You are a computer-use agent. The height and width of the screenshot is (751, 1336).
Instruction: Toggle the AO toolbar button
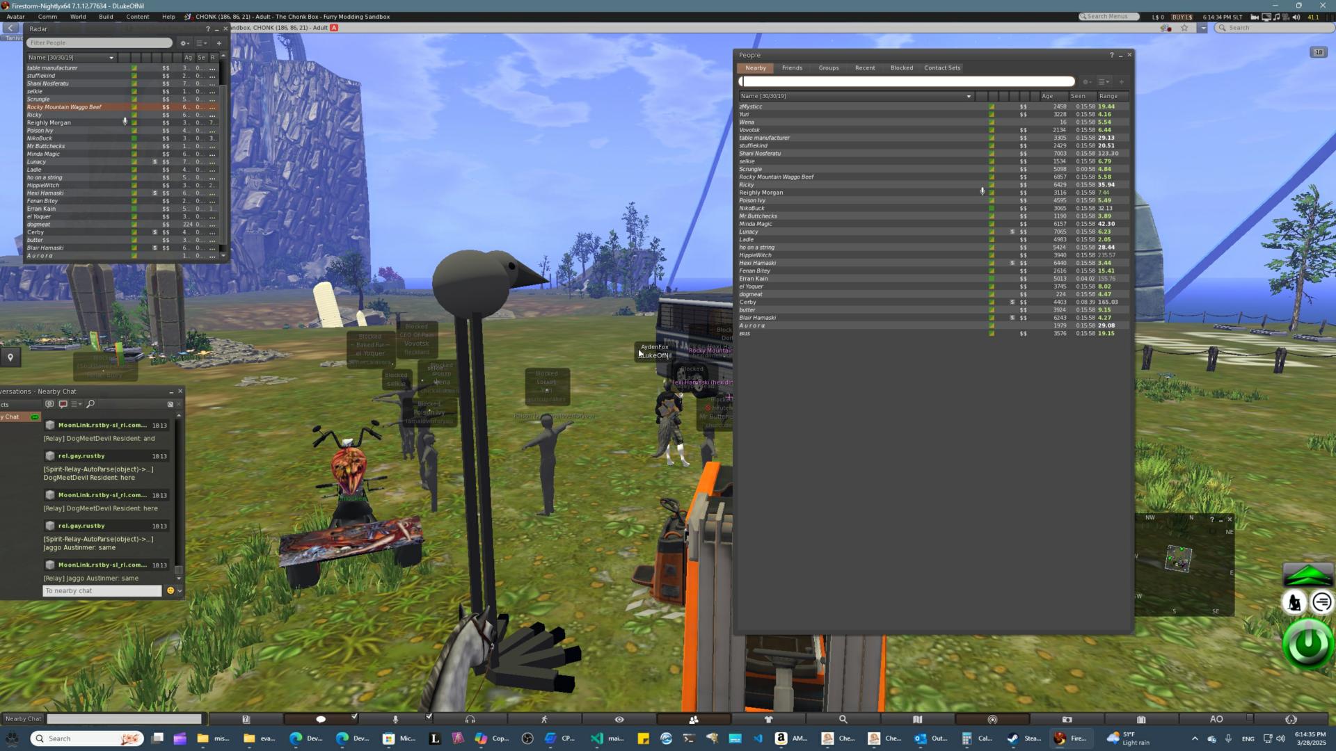pyautogui.click(x=1216, y=719)
